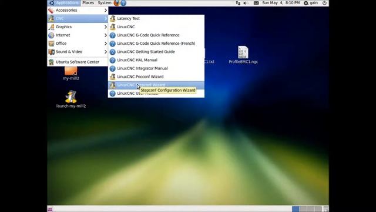Launch Firefox from the top panel
The width and height of the screenshot is (376, 212).
pos(116,3)
